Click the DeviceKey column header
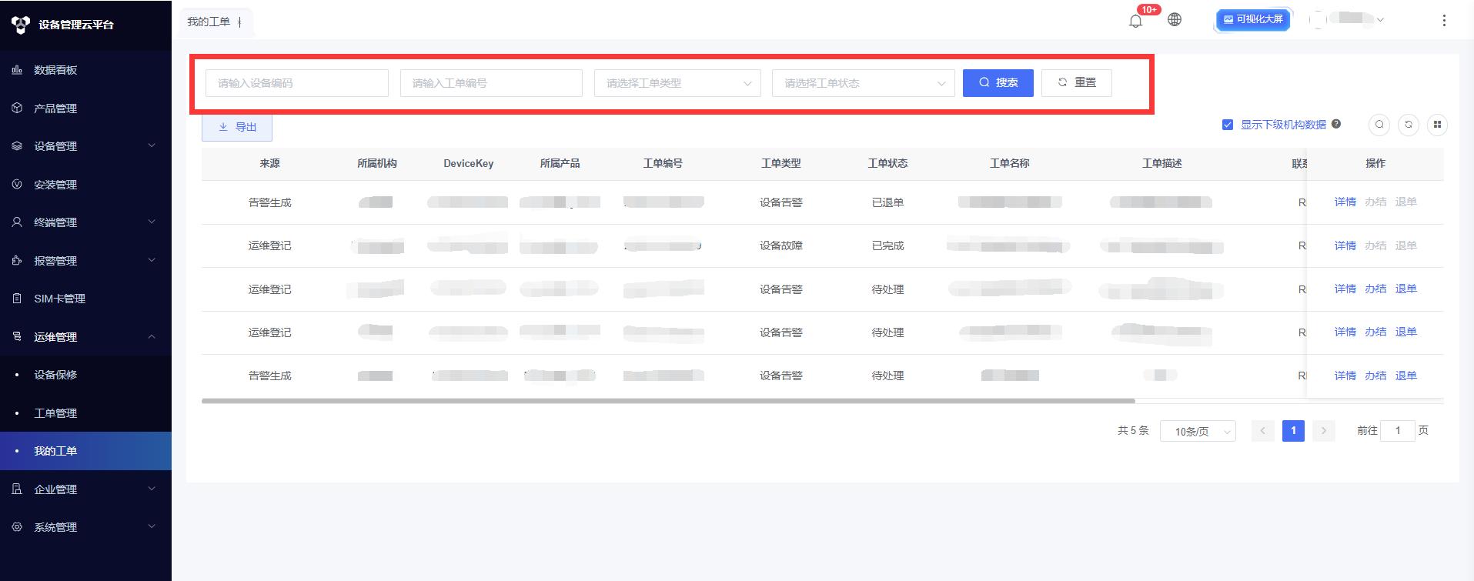 click(468, 163)
